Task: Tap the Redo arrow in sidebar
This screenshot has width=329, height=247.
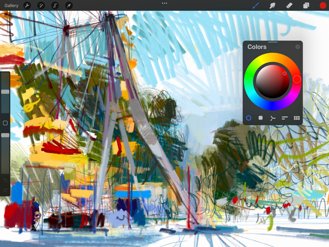Action: click(5, 190)
